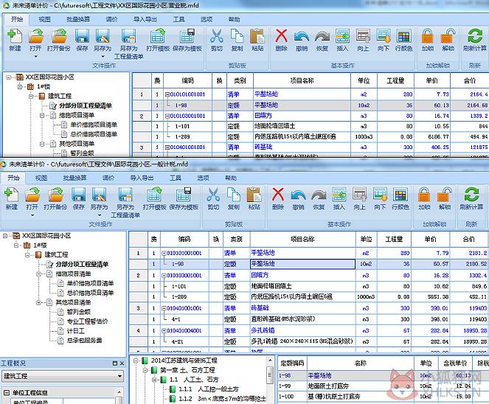Click 刷新计算 icon in upper window
Screen dimensions: 489x404
pos(475,36)
